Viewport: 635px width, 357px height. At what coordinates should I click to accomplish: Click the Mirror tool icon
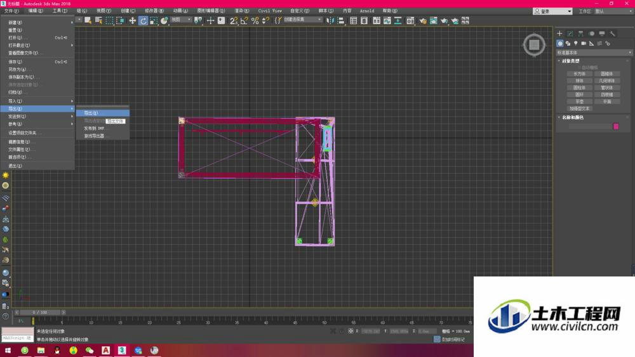[330, 21]
